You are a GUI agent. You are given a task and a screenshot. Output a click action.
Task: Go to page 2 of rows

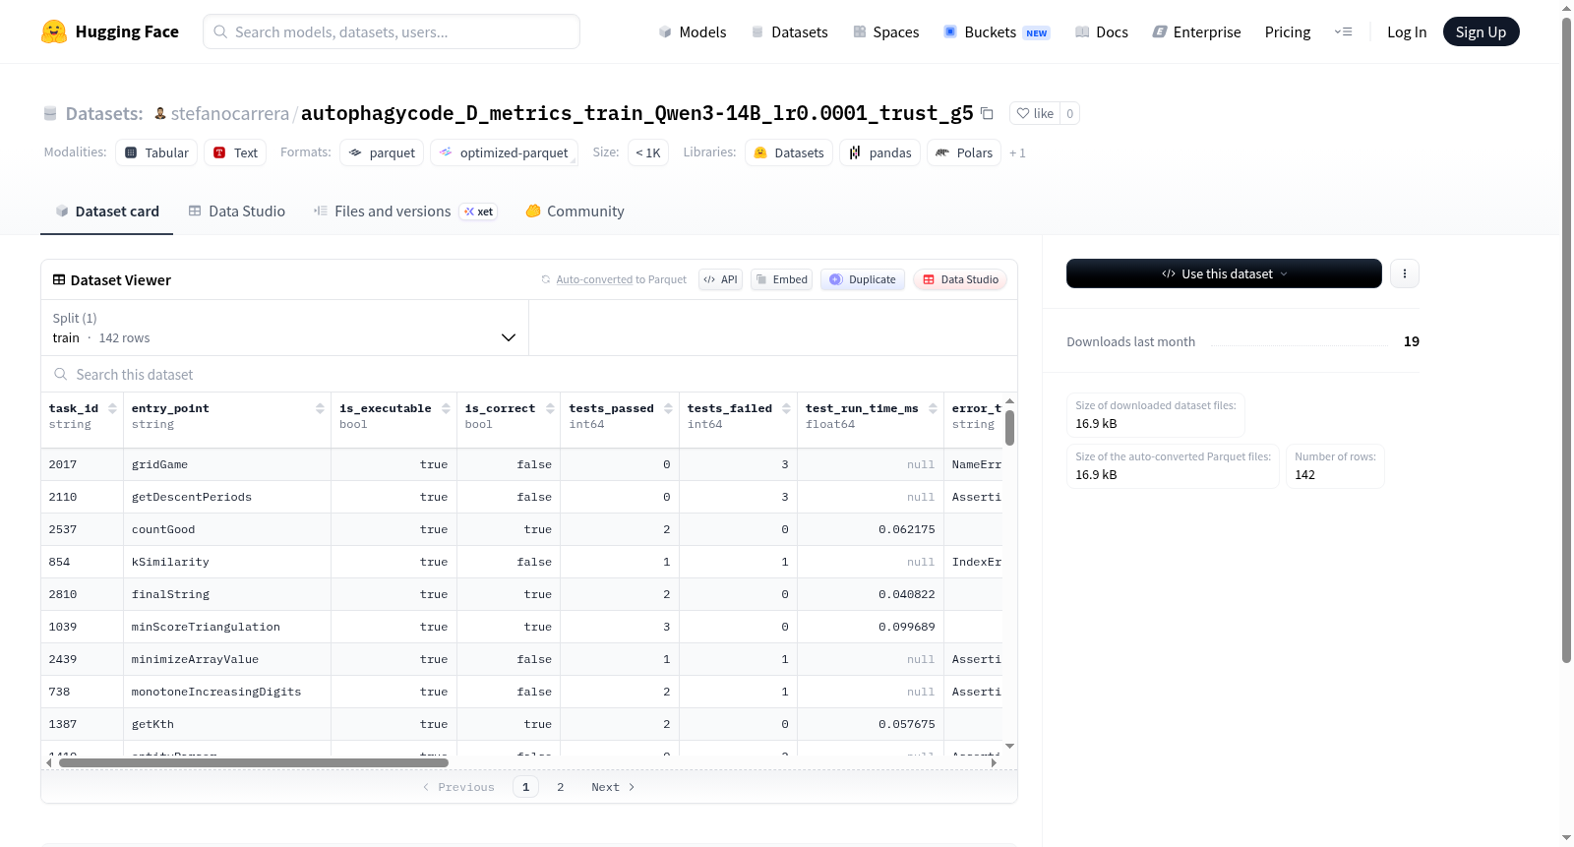point(561,787)
